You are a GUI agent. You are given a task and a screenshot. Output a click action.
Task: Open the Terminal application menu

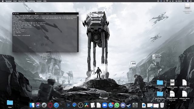point(8,1)
